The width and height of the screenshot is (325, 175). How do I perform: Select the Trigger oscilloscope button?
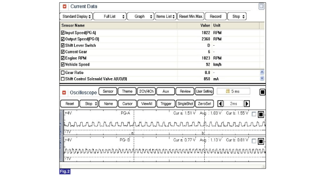[166, 103]
